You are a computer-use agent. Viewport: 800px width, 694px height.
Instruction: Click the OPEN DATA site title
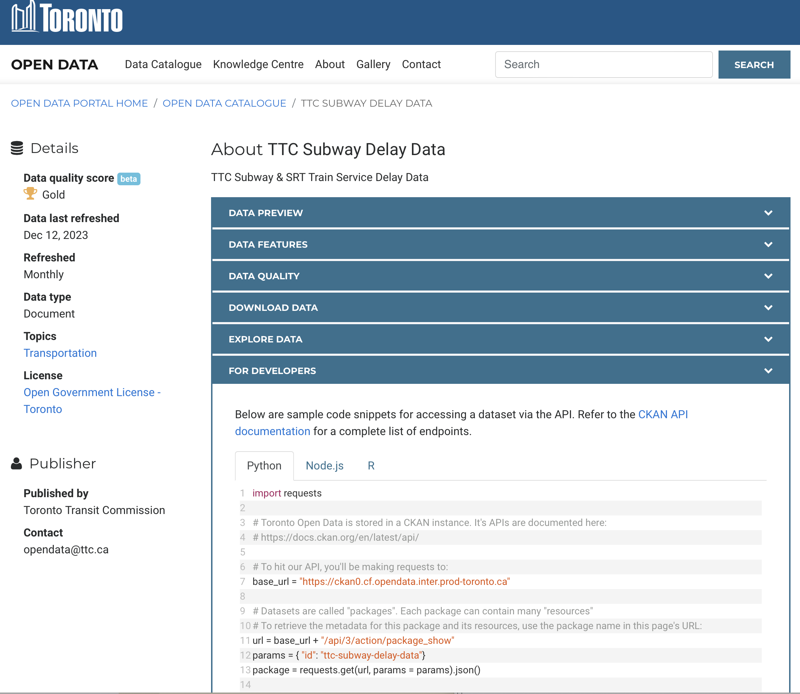tap(55, 65)
